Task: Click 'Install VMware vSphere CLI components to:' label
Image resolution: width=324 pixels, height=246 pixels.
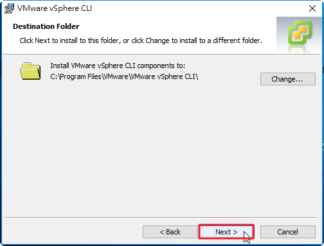Action: pos(118,66)
